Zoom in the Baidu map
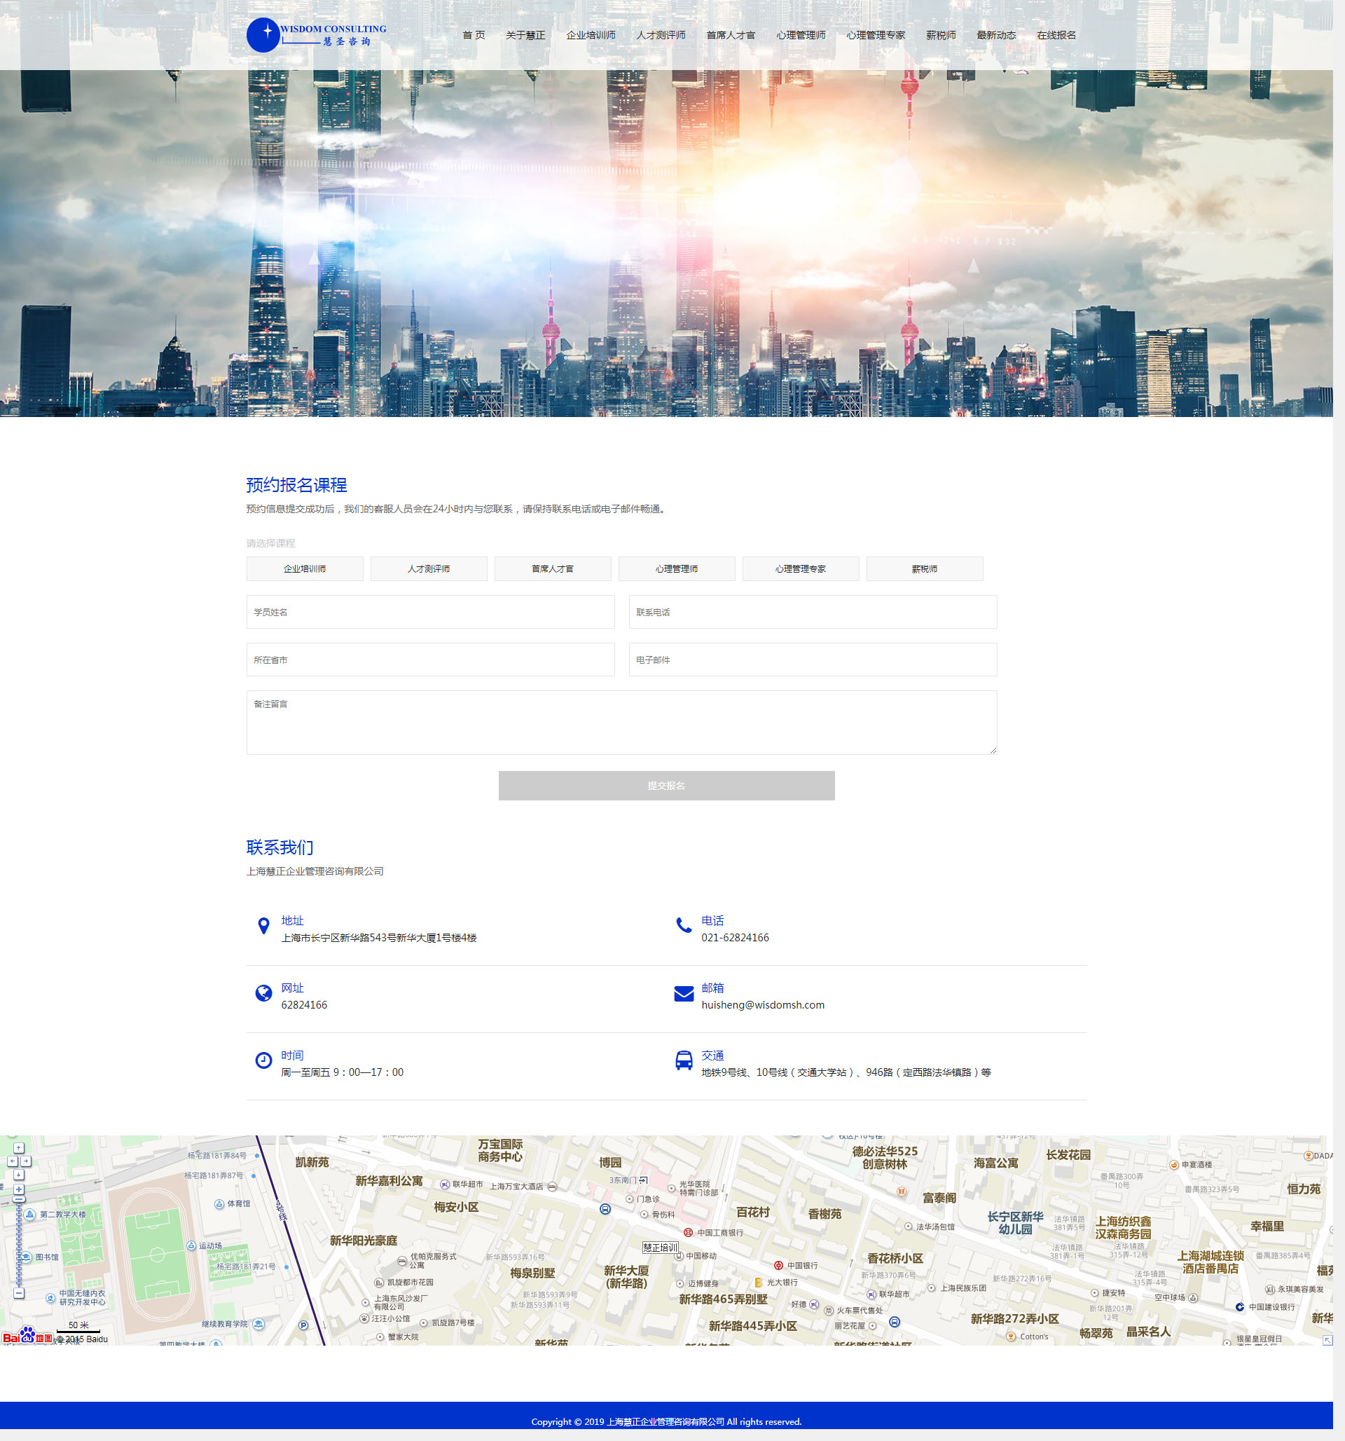The height and width of the screenshot is (1441, 1345). coord(19,1189)
